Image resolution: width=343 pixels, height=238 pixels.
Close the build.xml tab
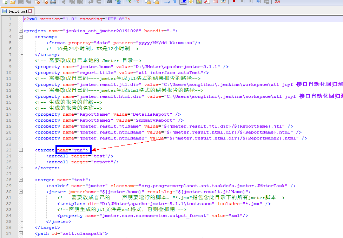[x=30, y=11]
